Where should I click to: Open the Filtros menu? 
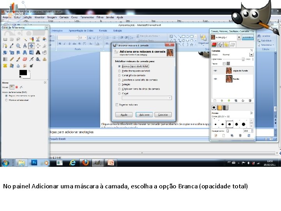point(100,17)
